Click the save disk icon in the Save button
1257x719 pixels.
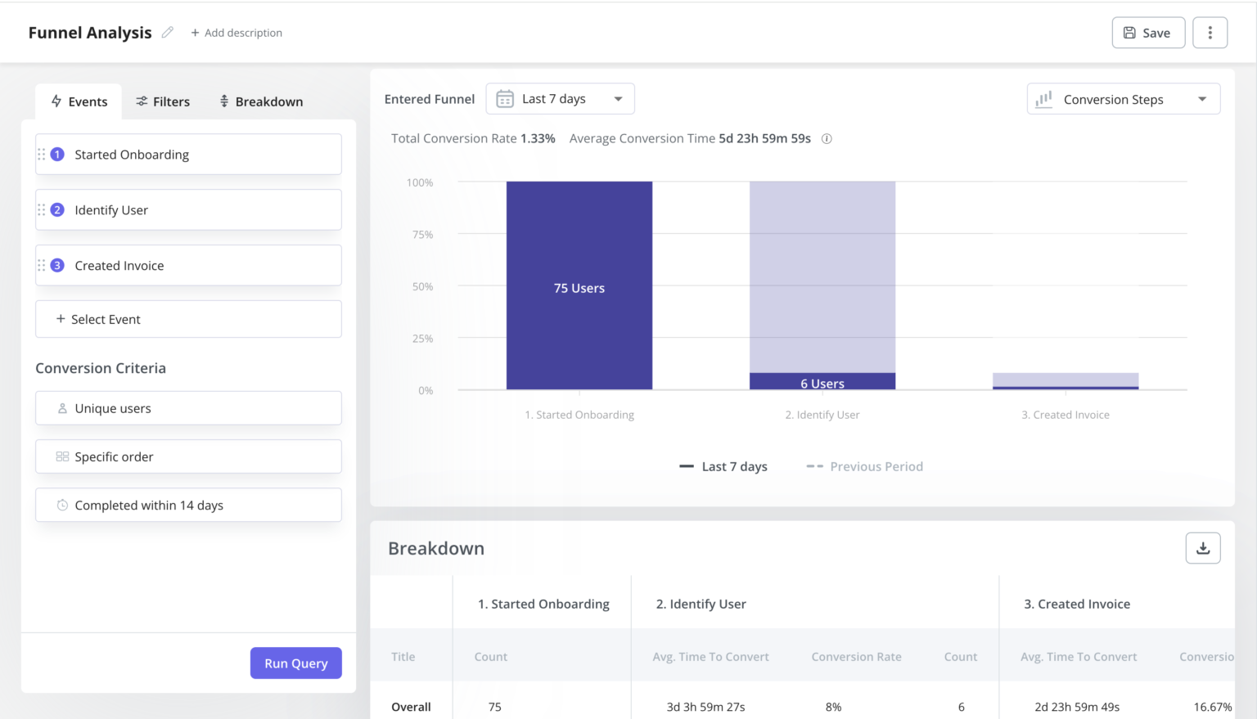point(1131,33)
